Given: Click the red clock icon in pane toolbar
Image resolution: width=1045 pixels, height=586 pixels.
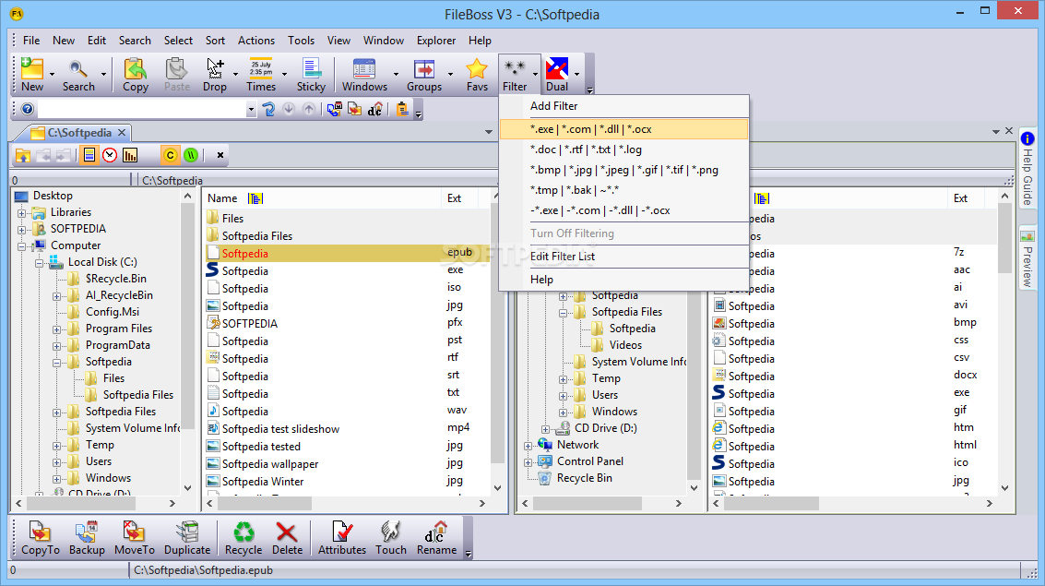Looking at the screenshot, I should (110, 155).
